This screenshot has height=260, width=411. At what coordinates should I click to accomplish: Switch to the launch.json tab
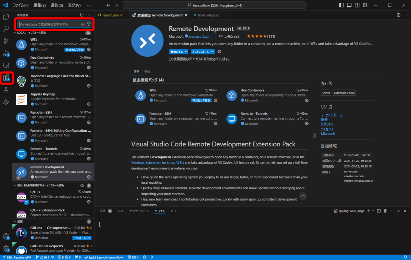[112, 15]
